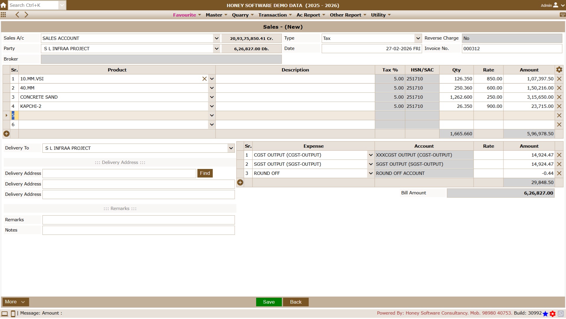Click the green Save button
The height and width of the screenshot is (319, 566).
click(x=269, y=302)
